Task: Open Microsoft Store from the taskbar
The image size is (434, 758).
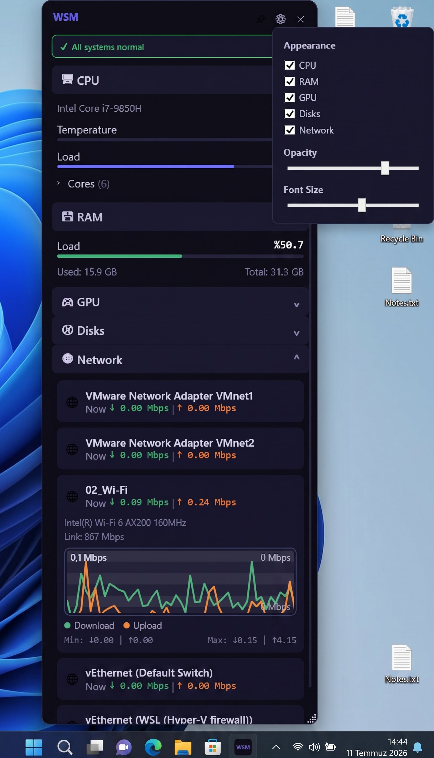Action: point(213,747)
